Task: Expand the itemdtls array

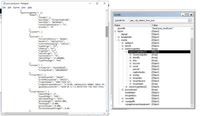Action: (130, 58)
